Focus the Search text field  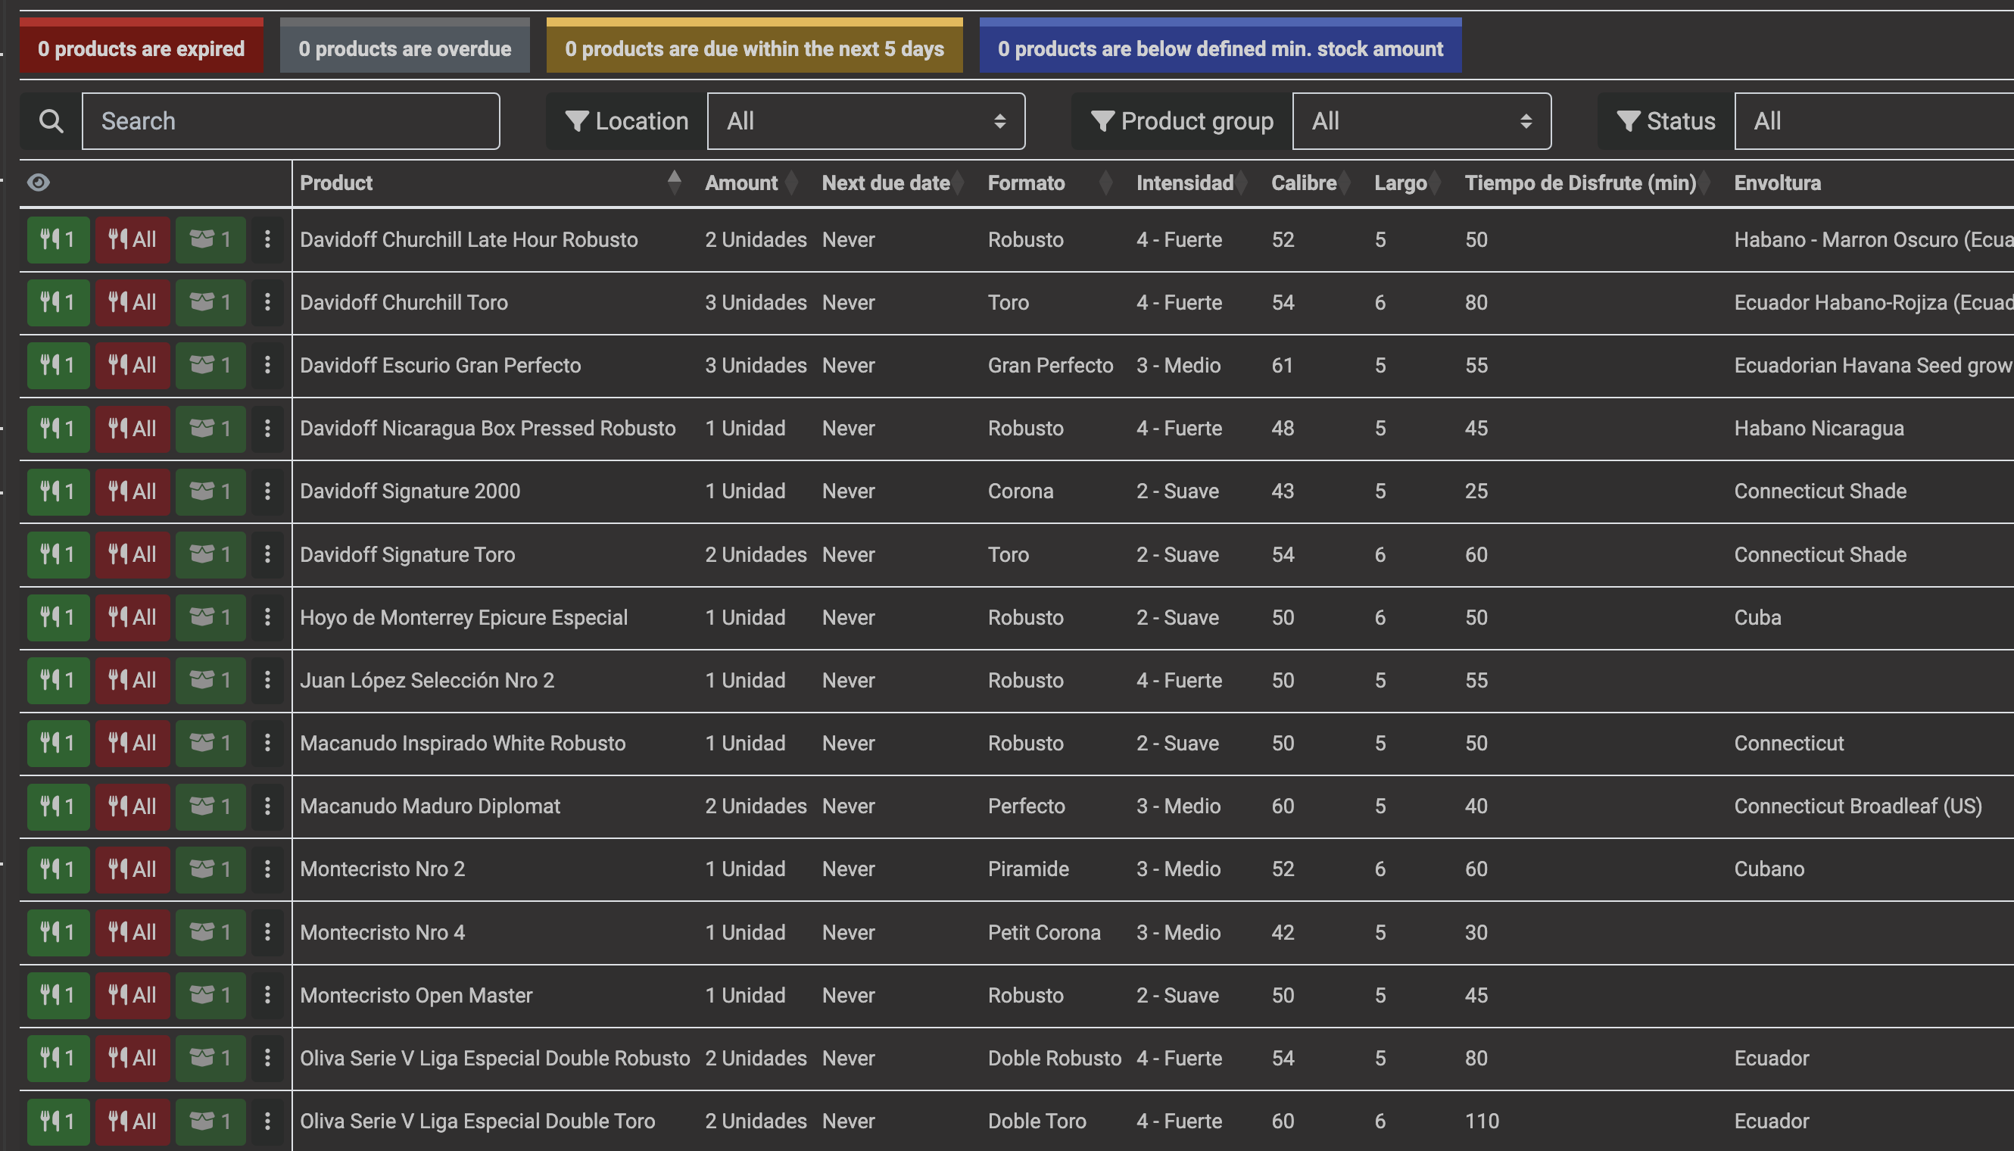point(290,121)
